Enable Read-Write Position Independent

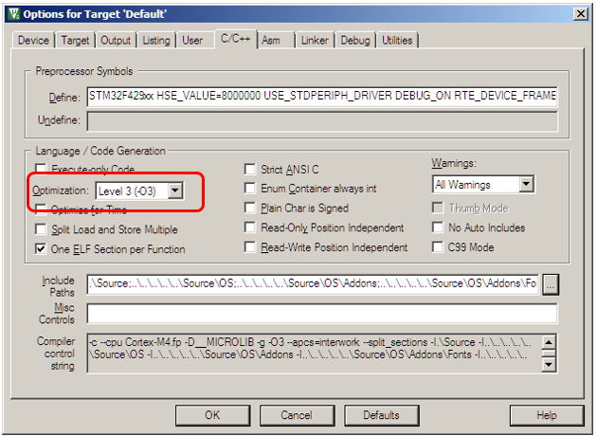click(250, 247)
